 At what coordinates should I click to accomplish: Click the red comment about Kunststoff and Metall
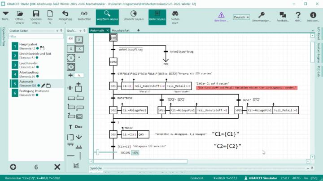[247, 88]
